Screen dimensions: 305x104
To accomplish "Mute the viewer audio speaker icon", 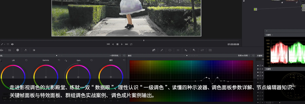I will point(12,44).
